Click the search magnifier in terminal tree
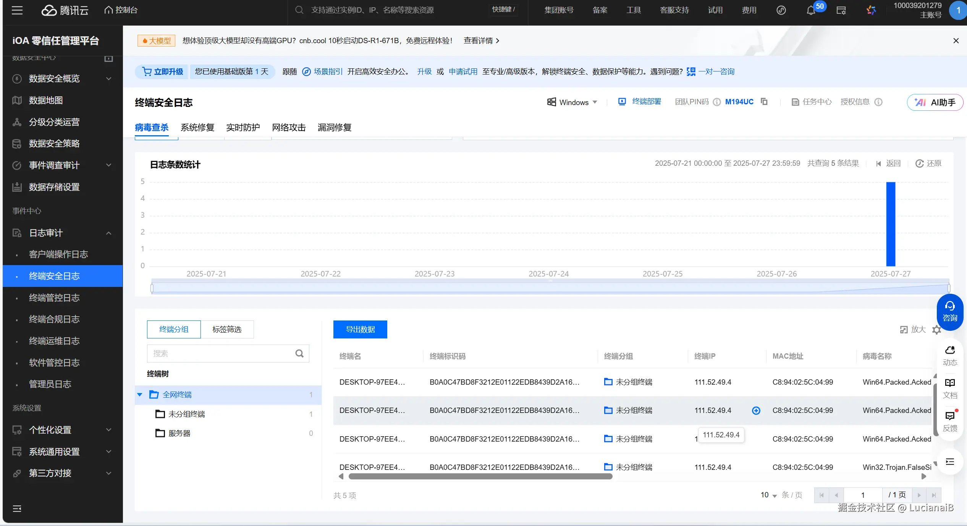This screenshot has height=526, width=967. (299, 354)
